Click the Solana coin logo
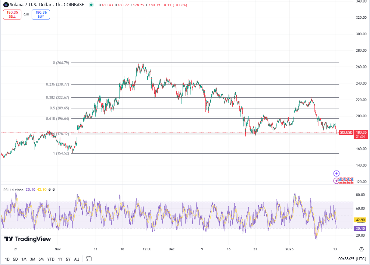 pyautogui.click(x=6, y=5)
